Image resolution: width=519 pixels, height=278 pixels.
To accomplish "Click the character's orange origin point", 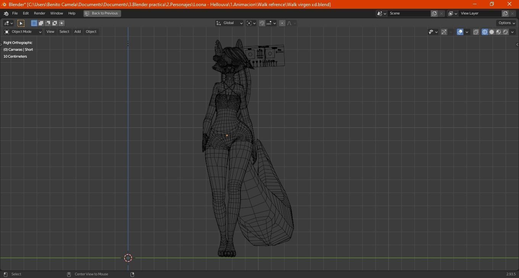I will click(227, 135).
